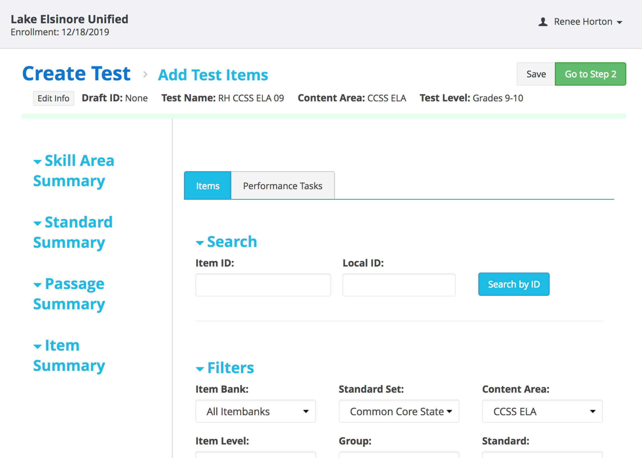This screenshot has width=642, height=458.
Task: Click the Save button
Action: (x=536, y=74)
